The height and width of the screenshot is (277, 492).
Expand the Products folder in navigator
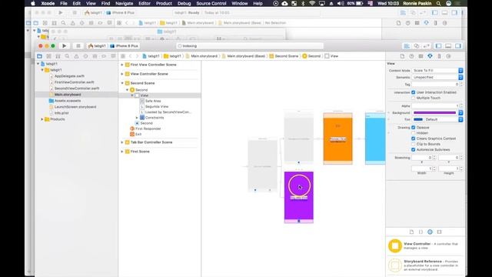[42, 119]
